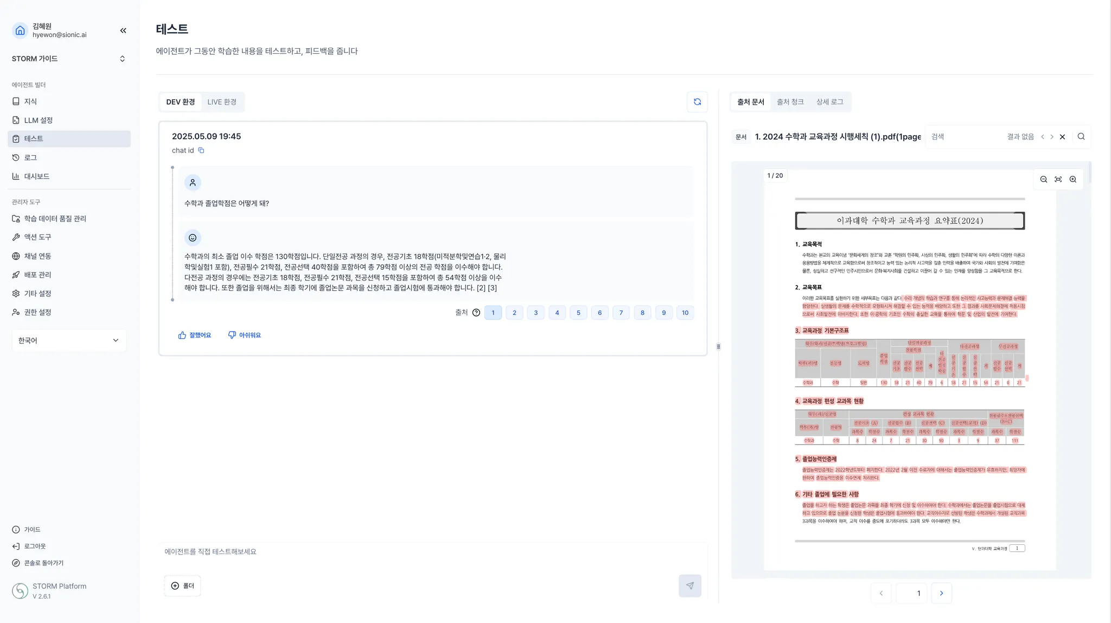Viewport: 1111px width, 623px height.
Task: Click 잘했어요 thumbs up feedback
Action: click(195, 335)
